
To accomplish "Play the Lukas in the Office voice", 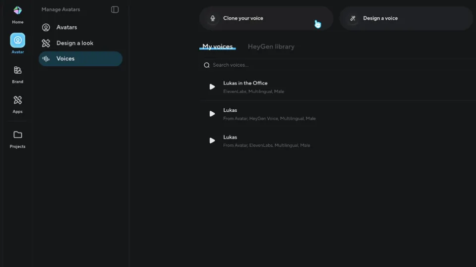I will coord(212,87).
